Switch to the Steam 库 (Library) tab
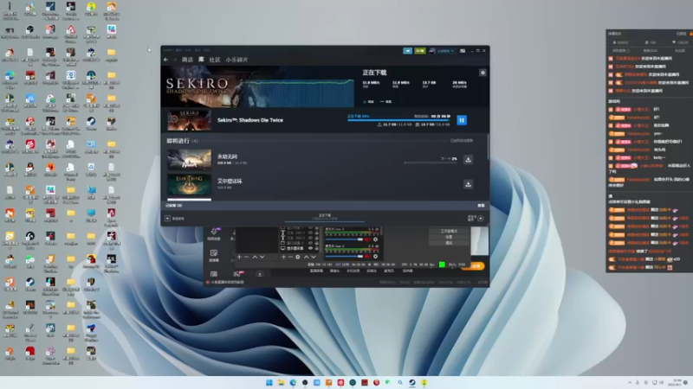This screenshot has width=693, height=389. coord(201,60)
